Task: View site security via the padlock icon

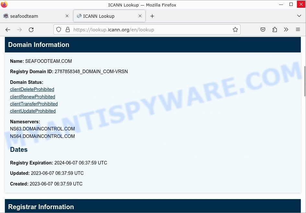Action: 68,30
